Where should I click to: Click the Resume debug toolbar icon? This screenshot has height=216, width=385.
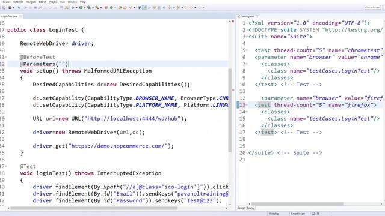(25, 8)
